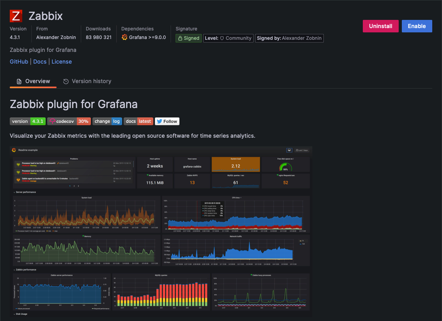The width and height of the screenshot is (442, 321).
Task: Select the Overview tab
Action: click(33, 81)
